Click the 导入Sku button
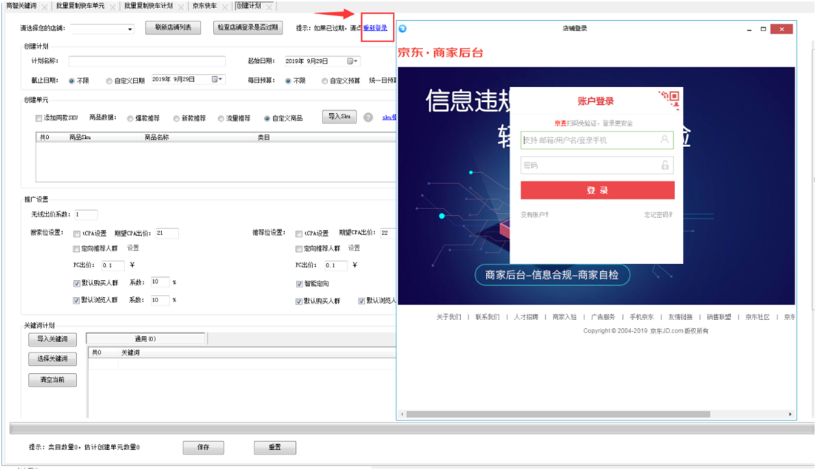 340,117
